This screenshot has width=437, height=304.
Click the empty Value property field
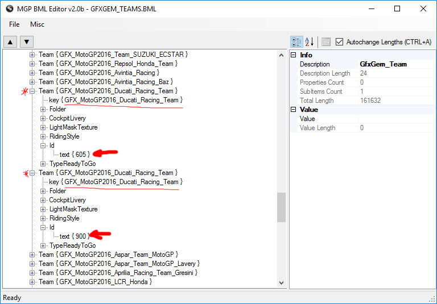coord(397,119)
